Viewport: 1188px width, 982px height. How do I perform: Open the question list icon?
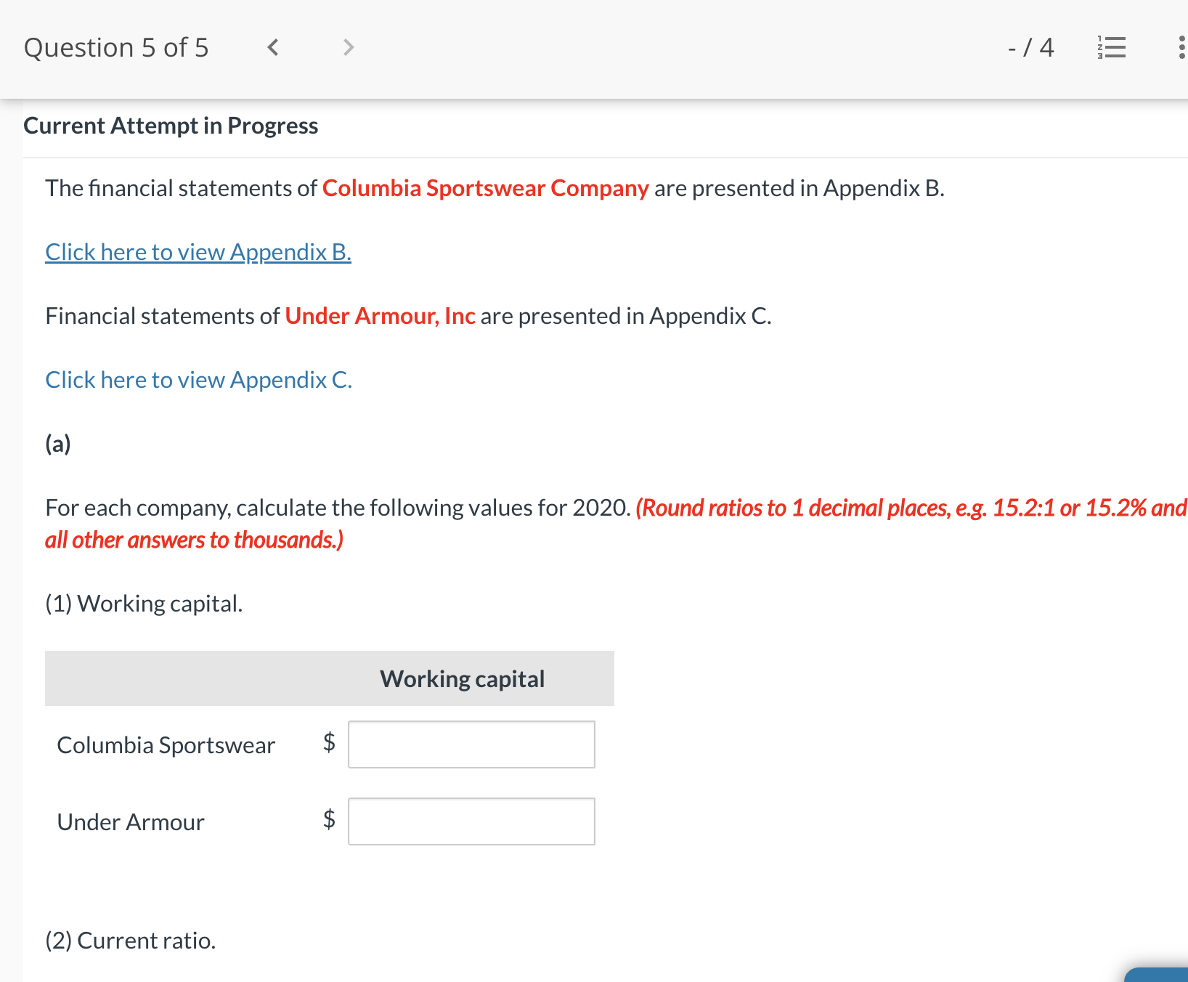[x=1111, y=48]
